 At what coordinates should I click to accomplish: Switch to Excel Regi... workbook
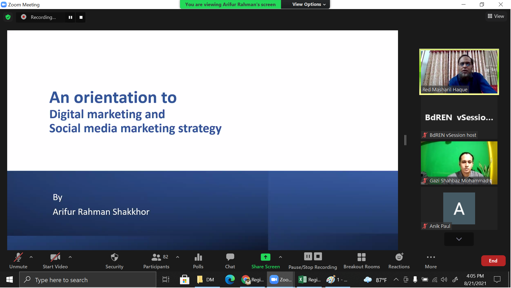(x=310, y=280)
